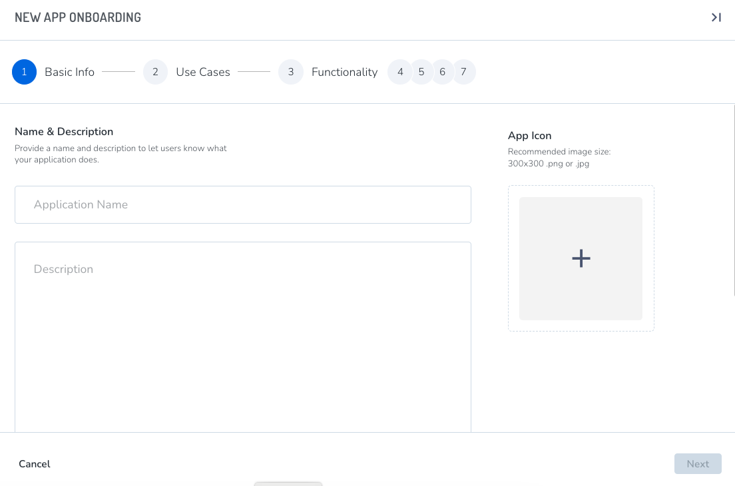This screenshot has height=486, width=735.
Task: Cancel the new app onboarding
Action: coord(34,463)
